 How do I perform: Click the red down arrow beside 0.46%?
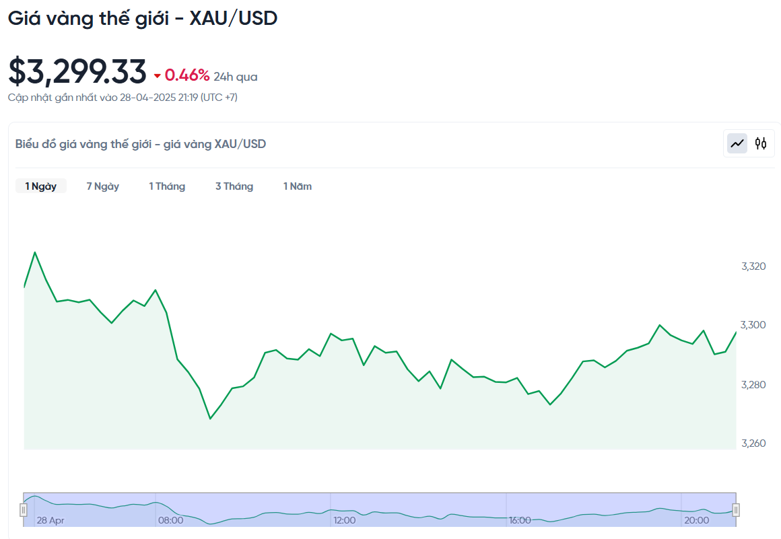pyautogui.click(x=158, y=76)
